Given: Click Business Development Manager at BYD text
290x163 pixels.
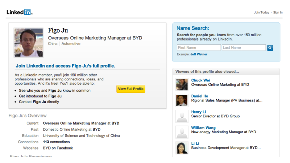Looking at the screenshot, I should [x=226, y=148].
